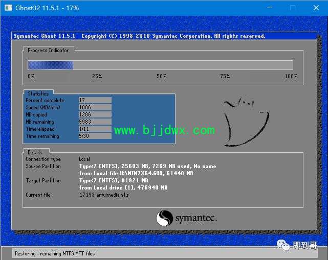Viewport: 328px width, 260px height.
Task: Click the 100% progress scale marker
Action: [x=291, y=76]
